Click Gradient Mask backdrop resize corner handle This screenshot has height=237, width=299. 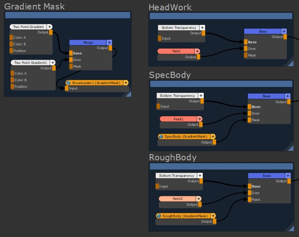pyautogui.click(x=128, y=94)
